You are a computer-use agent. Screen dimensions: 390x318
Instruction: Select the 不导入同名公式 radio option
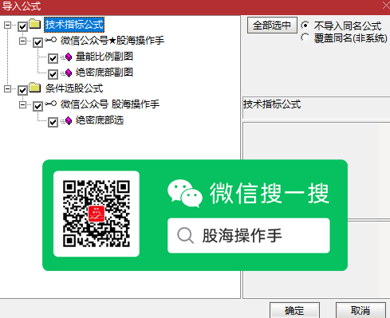305,26
